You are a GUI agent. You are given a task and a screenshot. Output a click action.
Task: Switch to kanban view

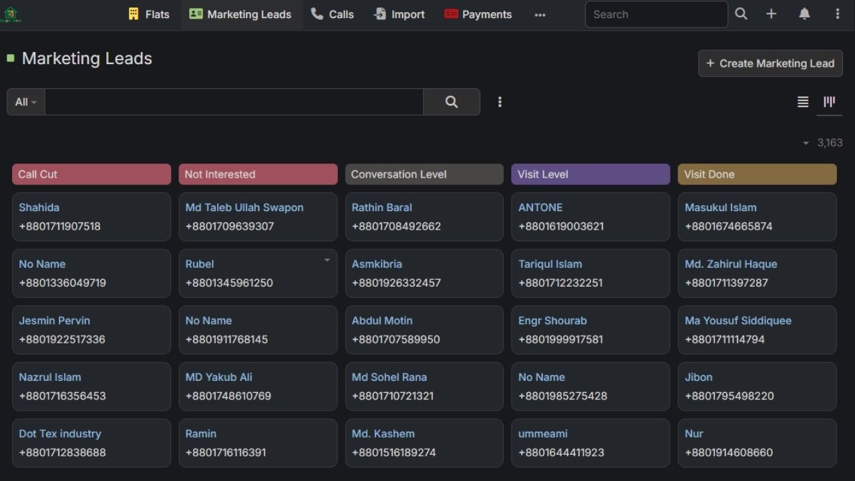(830, 102)
